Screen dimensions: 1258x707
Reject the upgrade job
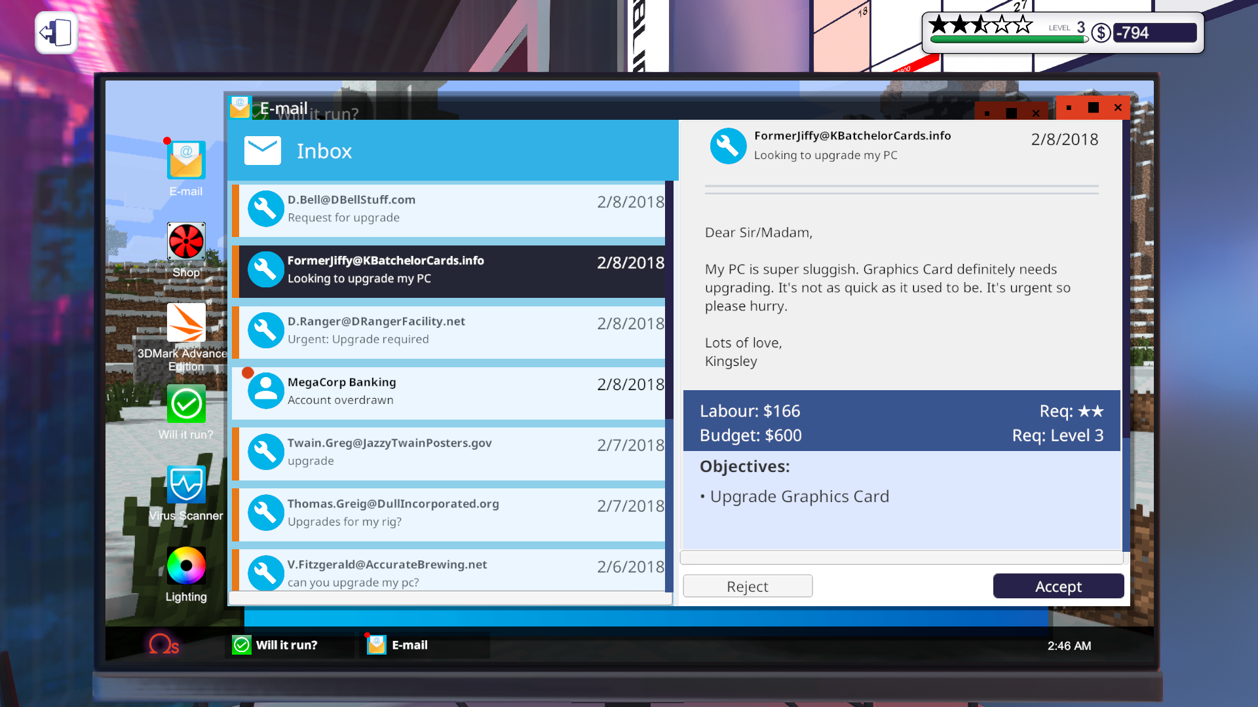pos(748,586)
